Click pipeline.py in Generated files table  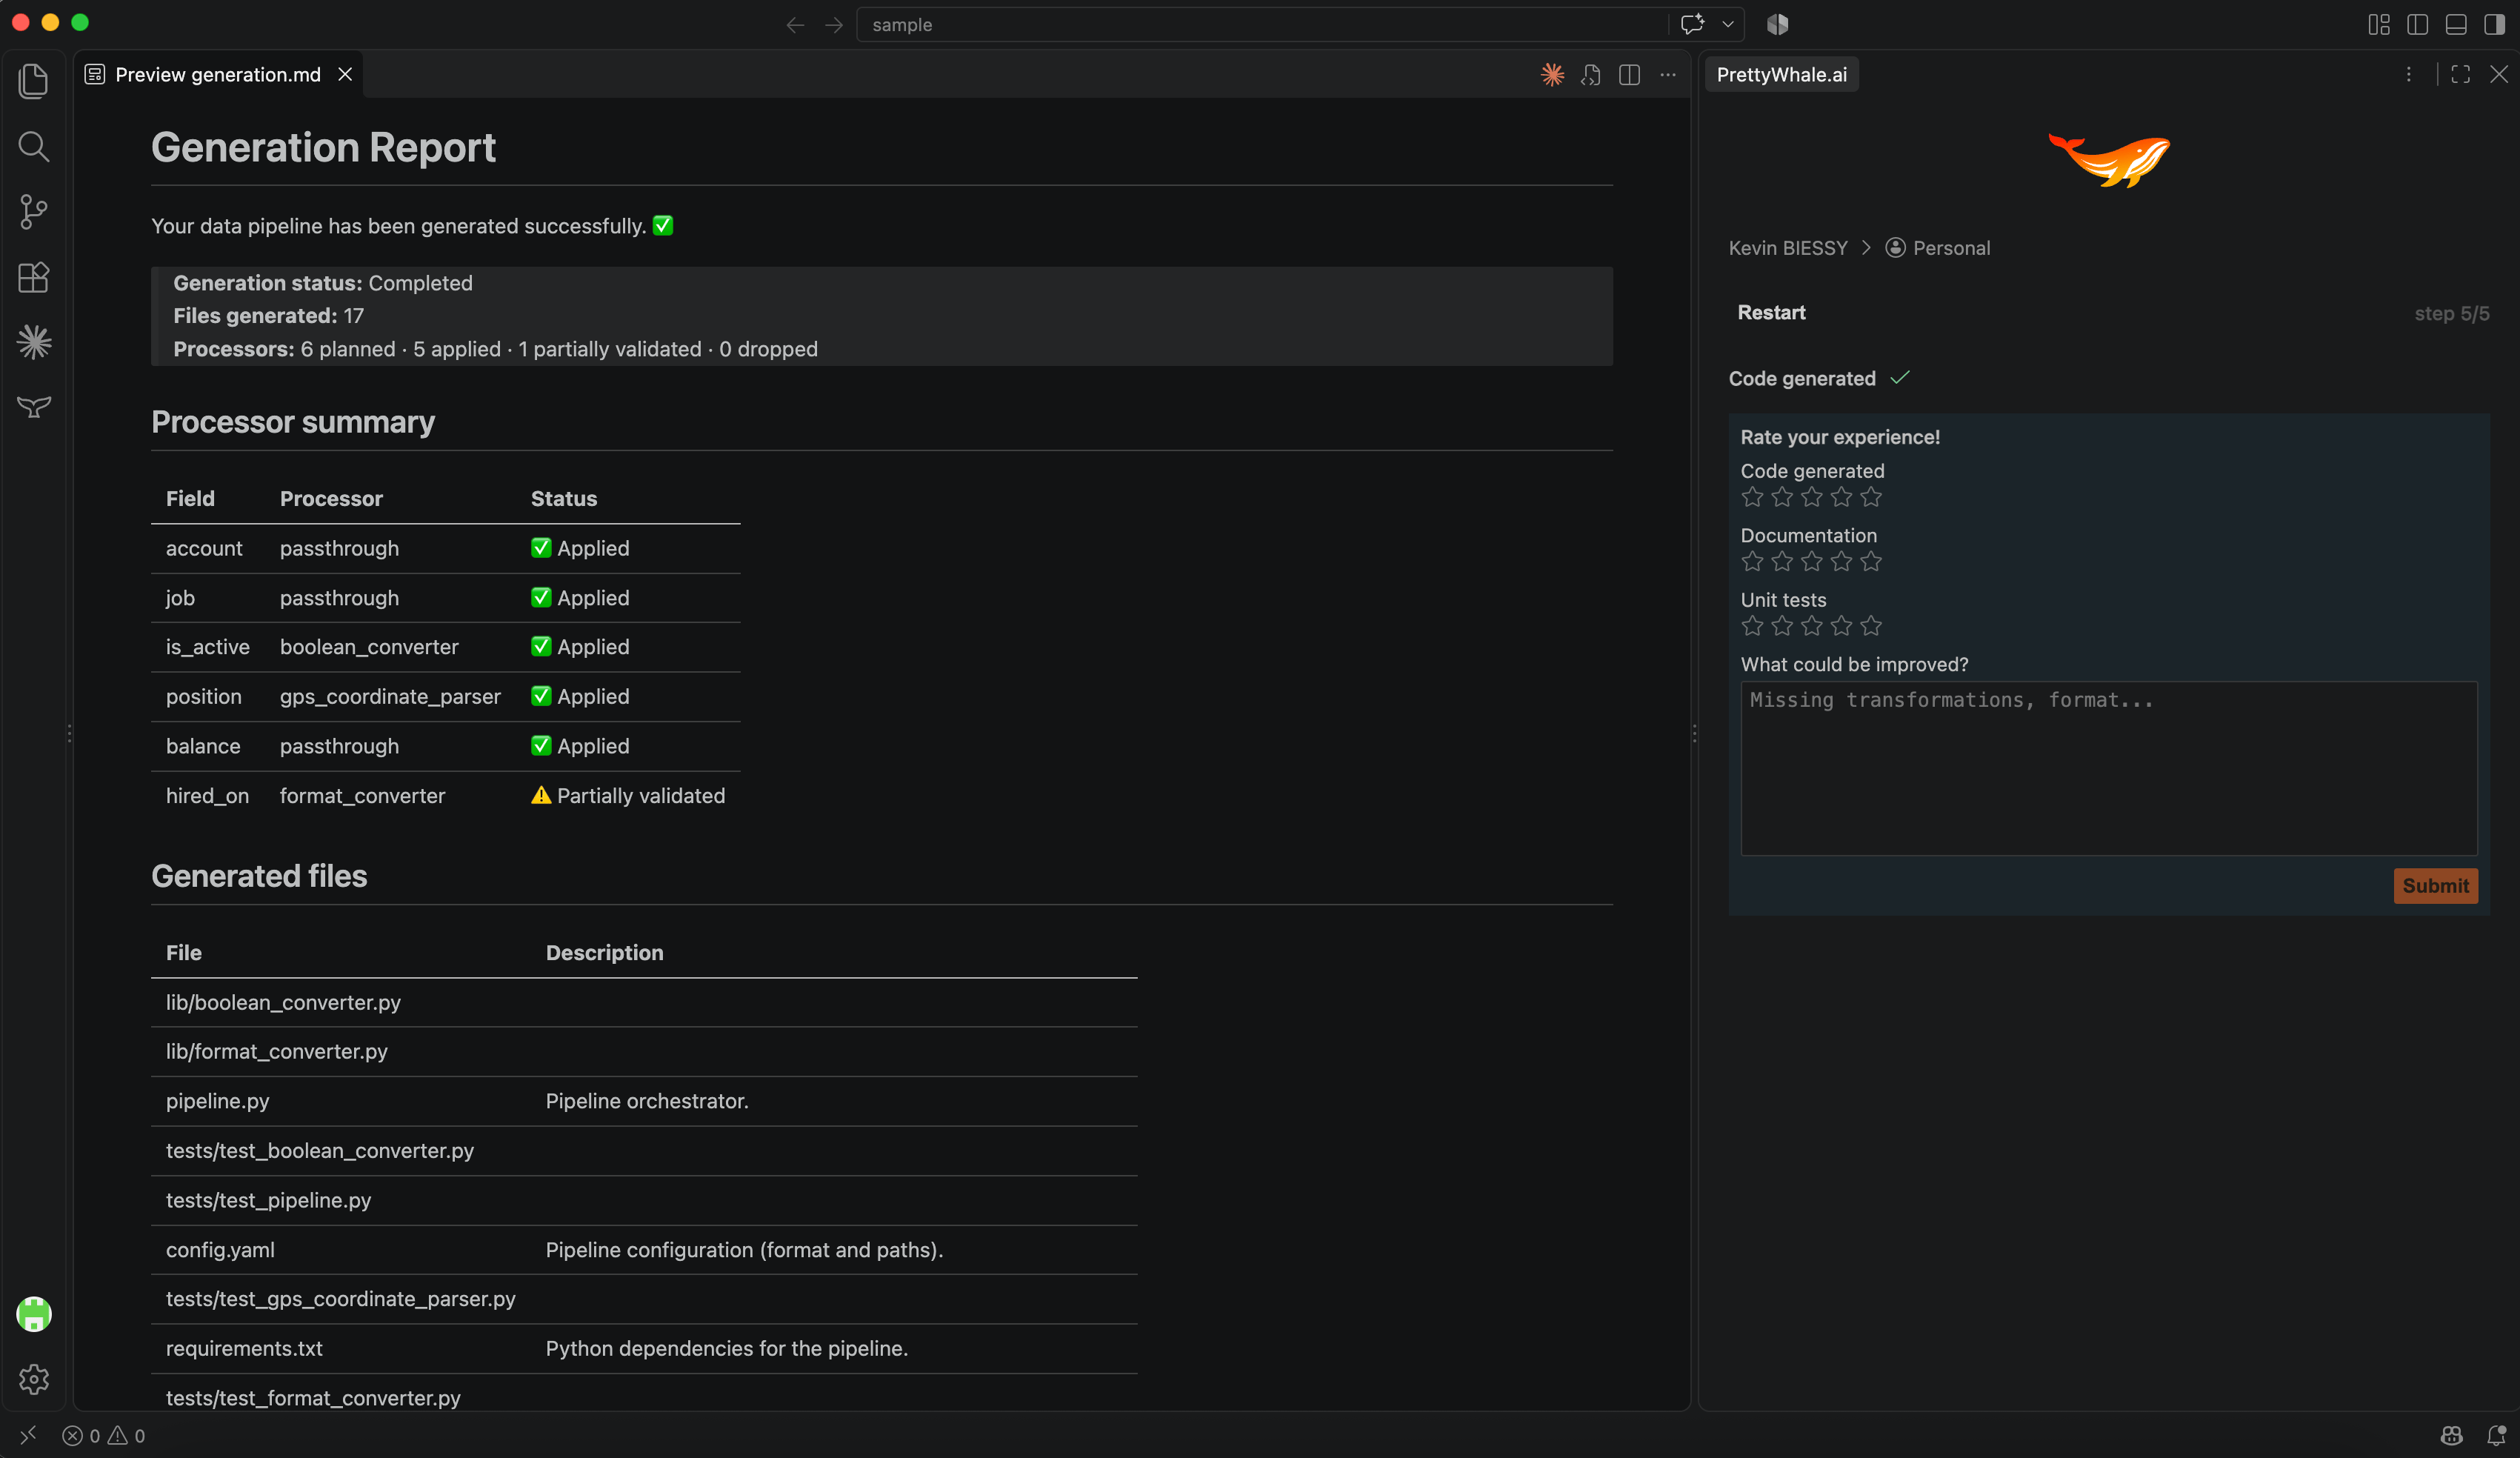217,1101
